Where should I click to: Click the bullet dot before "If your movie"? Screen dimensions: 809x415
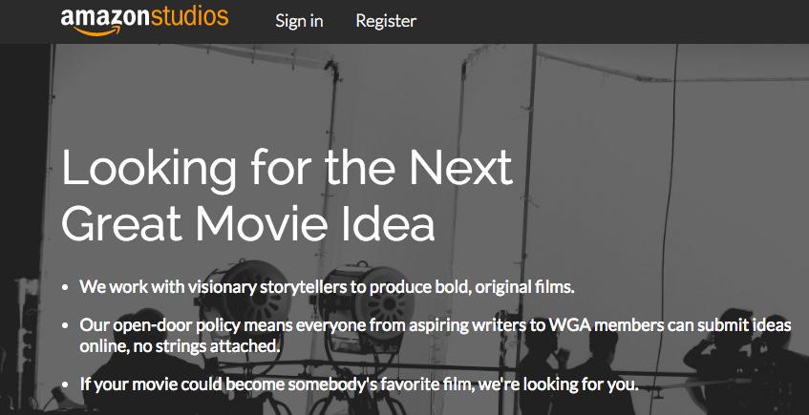(65, 387)
